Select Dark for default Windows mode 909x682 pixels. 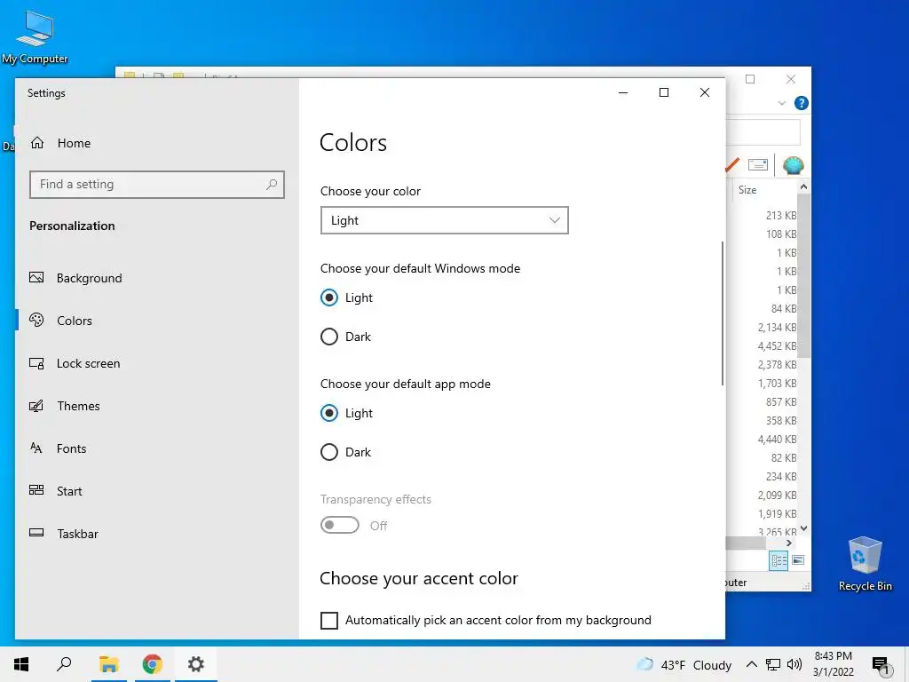click(x=328, y=337)
